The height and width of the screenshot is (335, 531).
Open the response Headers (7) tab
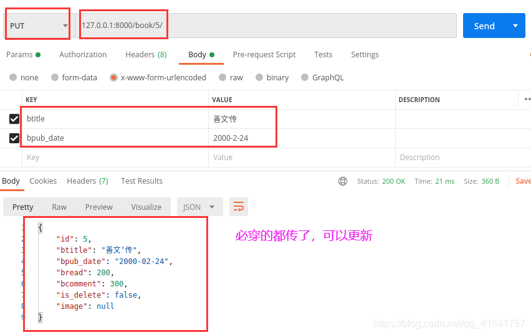(x=87, y=181)
